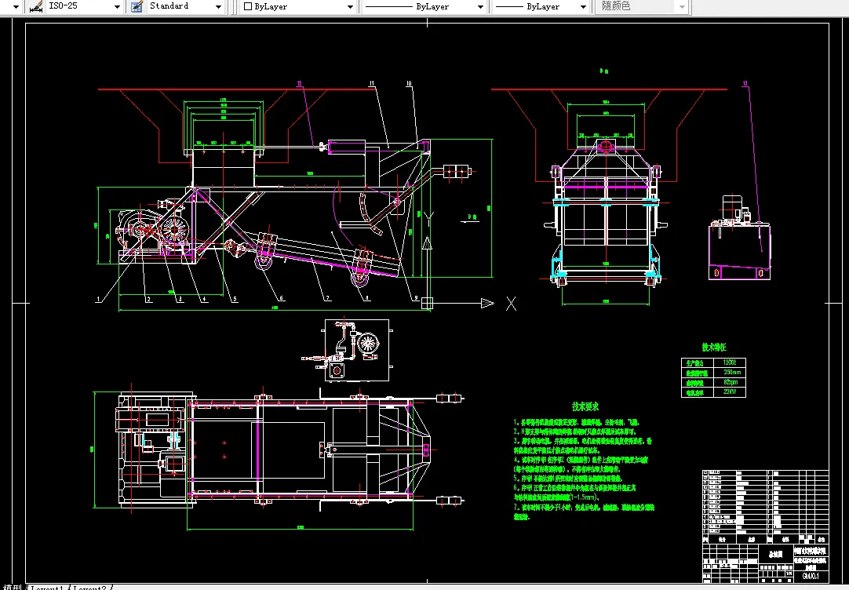Select the 250mm table cell
This screenshot has width=849, height=590.
point(731,372)
